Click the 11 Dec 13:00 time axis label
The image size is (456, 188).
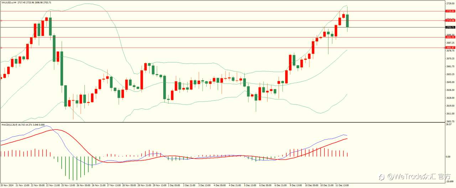[343, 186]
